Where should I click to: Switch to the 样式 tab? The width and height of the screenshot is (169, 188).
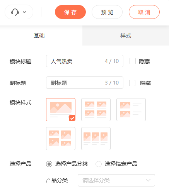126,36
